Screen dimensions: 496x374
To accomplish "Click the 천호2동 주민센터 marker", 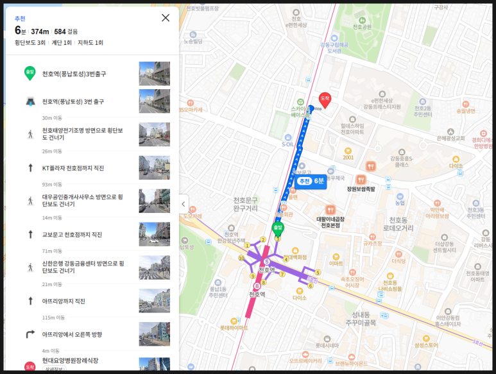I will pyautogui.click(x=423, y=101).
